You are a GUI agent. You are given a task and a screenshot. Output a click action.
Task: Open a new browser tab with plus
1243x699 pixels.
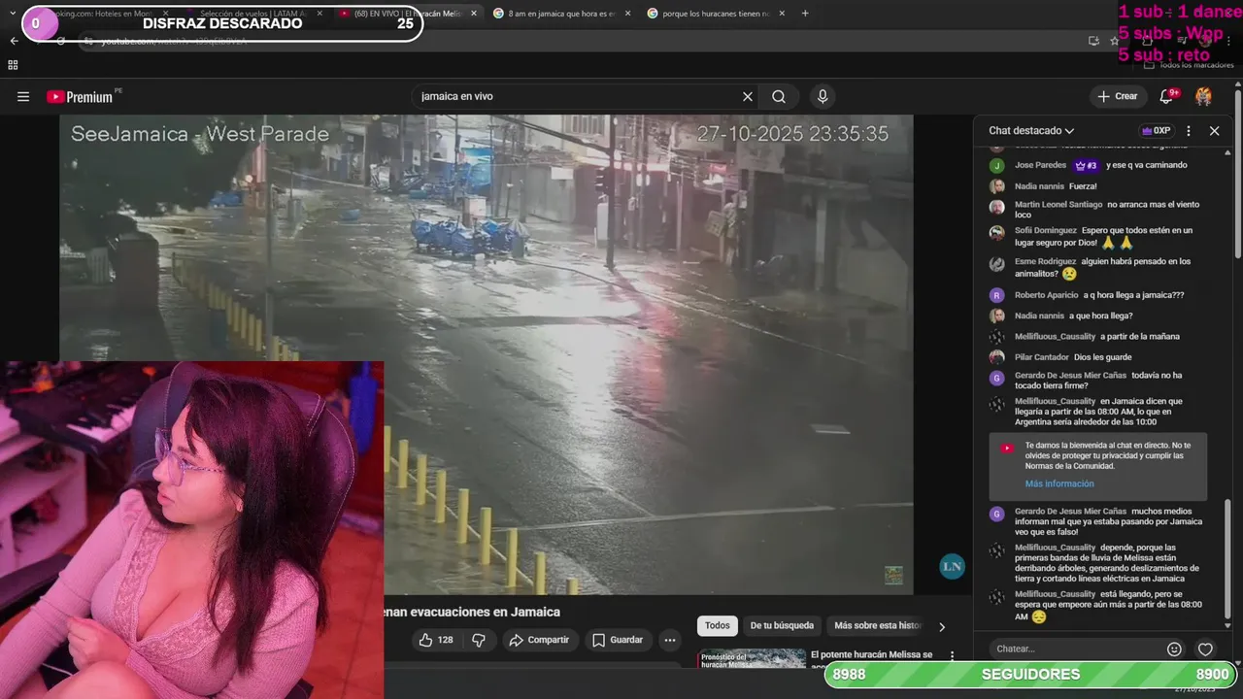point(805,14)
